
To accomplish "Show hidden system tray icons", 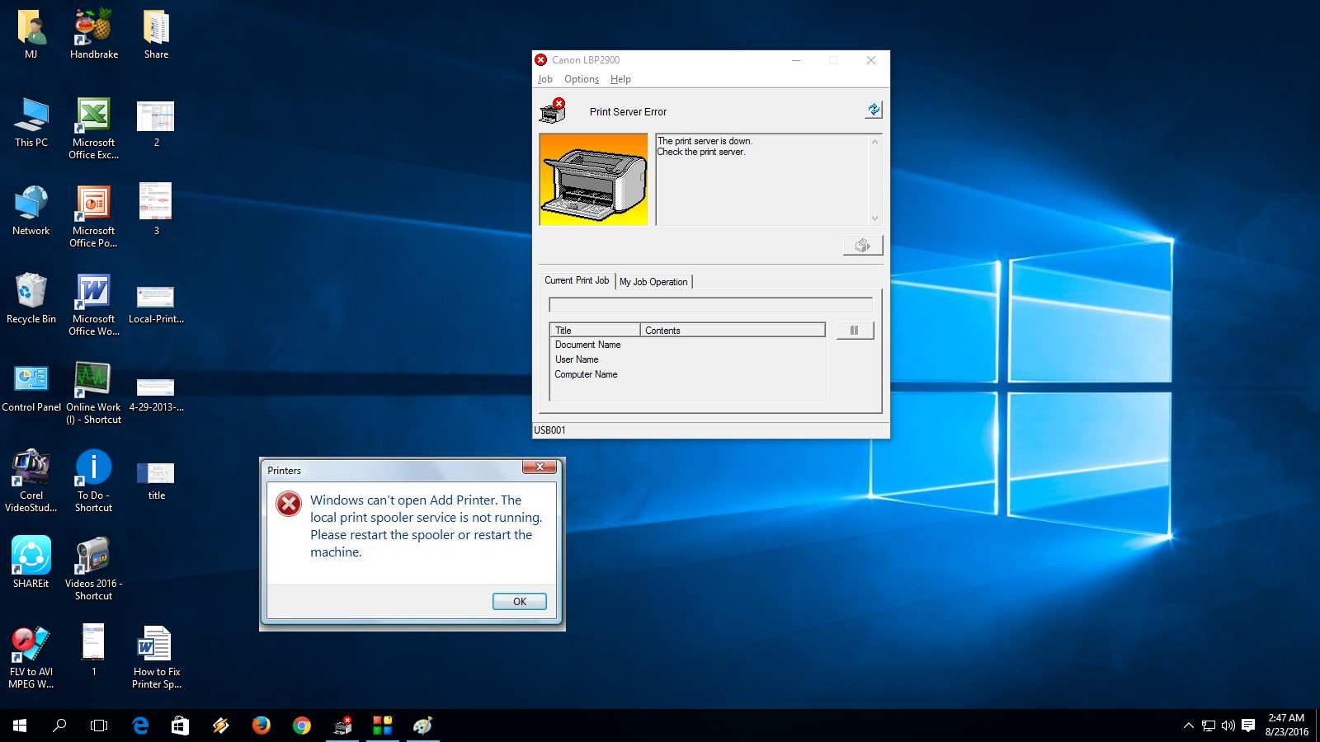I will (x=1189, y=726).
